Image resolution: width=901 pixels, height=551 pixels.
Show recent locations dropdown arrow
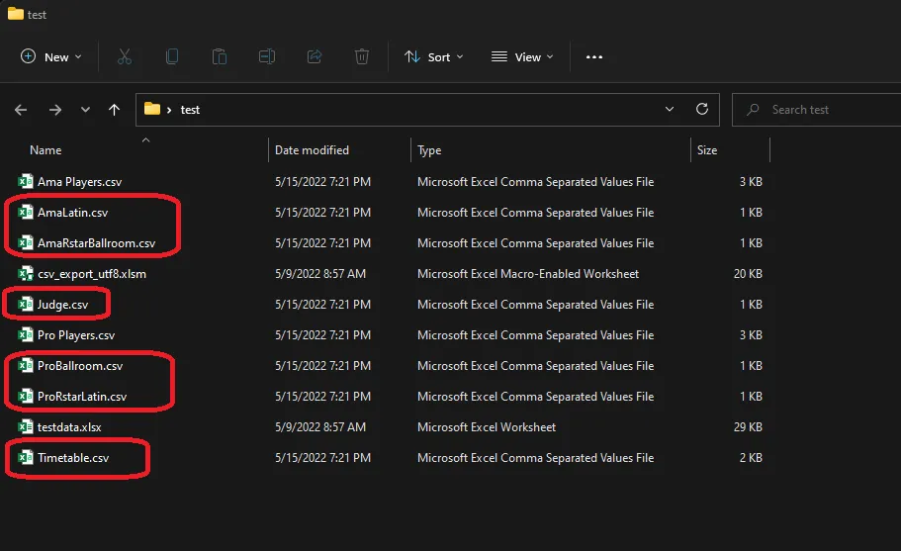(x=85, y=110)
